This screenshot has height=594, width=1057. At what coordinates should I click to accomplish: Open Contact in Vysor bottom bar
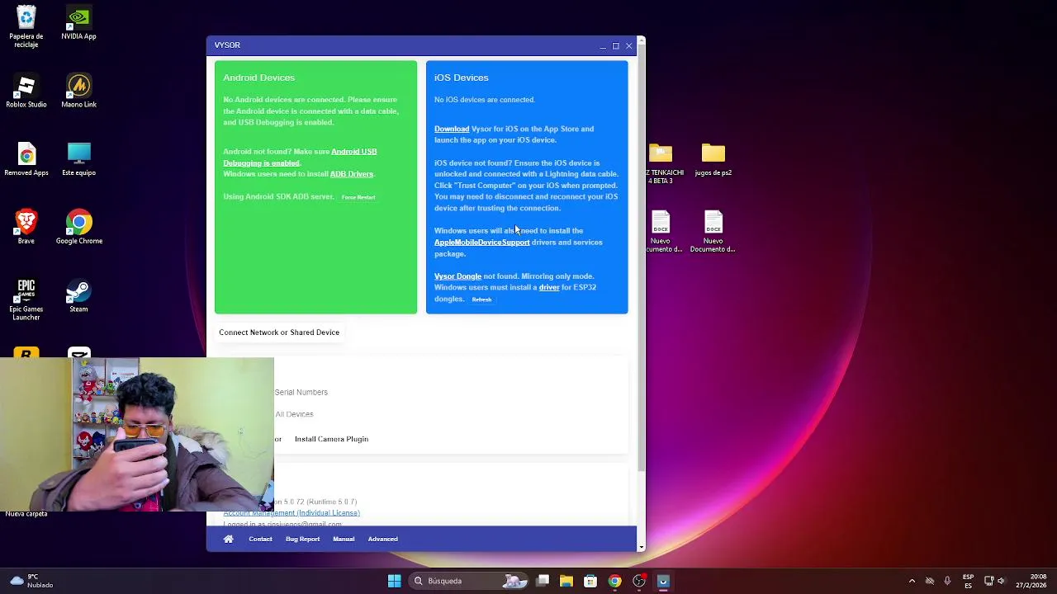[260, 539]
